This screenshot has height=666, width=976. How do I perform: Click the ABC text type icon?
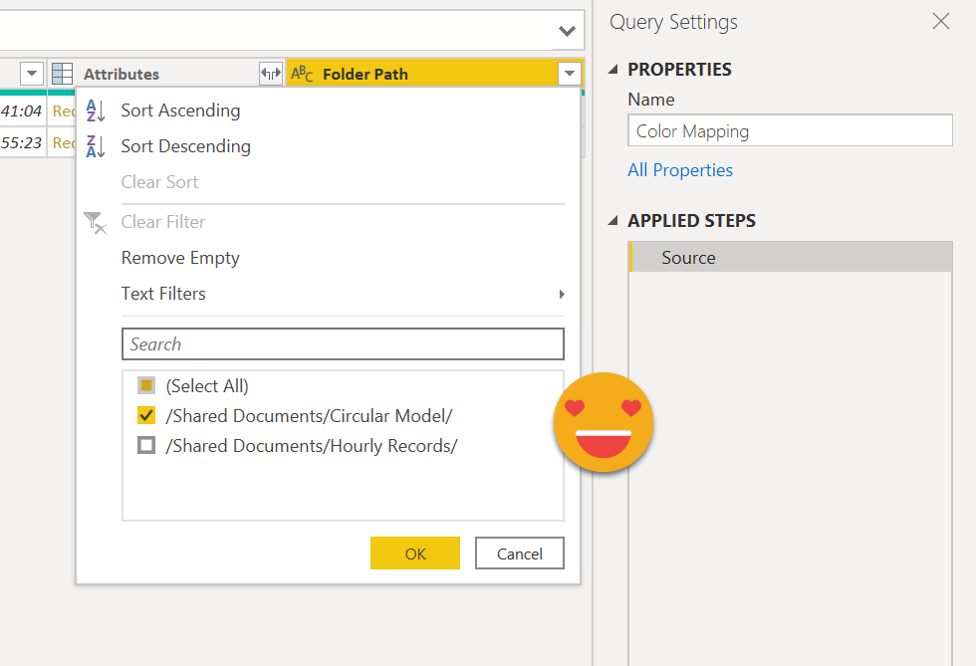tap(302, 74)
